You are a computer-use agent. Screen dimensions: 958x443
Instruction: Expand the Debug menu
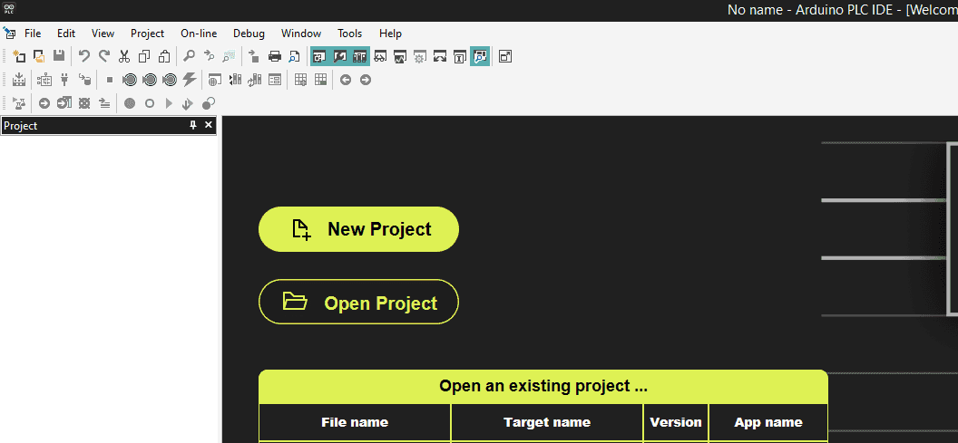(249, 34)
